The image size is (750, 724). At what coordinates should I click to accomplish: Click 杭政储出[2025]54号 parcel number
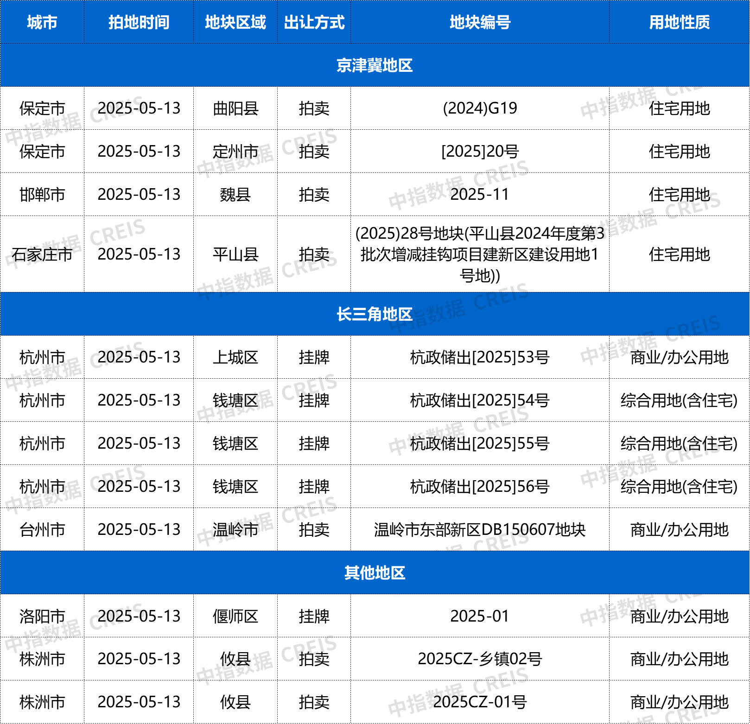[x=480, y=400]
